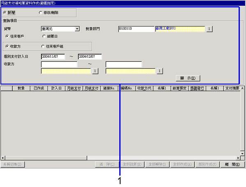Click the 顯示(X) display button
Image resolution: width=246 pixels, height=187 pixels.
click(x=188, y=78)
